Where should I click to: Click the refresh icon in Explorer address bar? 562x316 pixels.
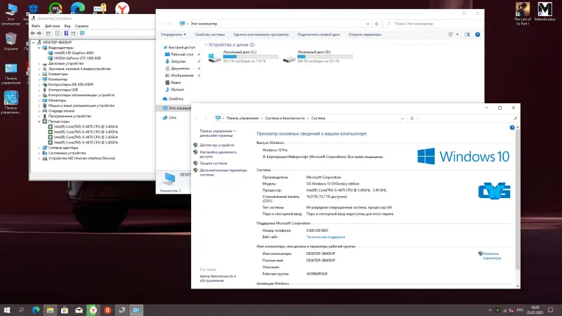point(377,24)
